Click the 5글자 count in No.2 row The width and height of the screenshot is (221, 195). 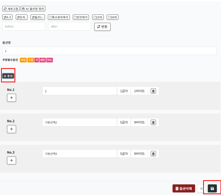tap(124, 122)
